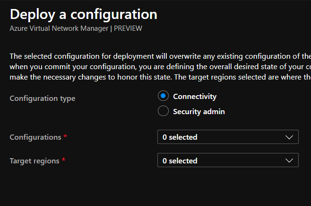The width and height of the screenshot is (311, 206).
Task: Expand the Target regions chevron arrow
Action: tap(290, 161)
